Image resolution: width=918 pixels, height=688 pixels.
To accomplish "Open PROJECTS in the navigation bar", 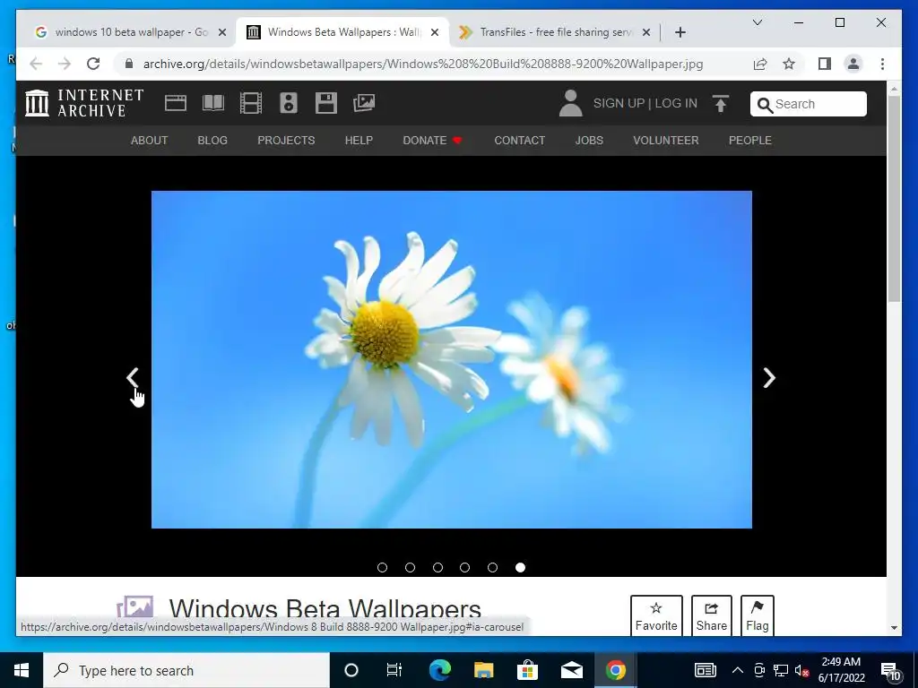I will [x=286, y=141].
